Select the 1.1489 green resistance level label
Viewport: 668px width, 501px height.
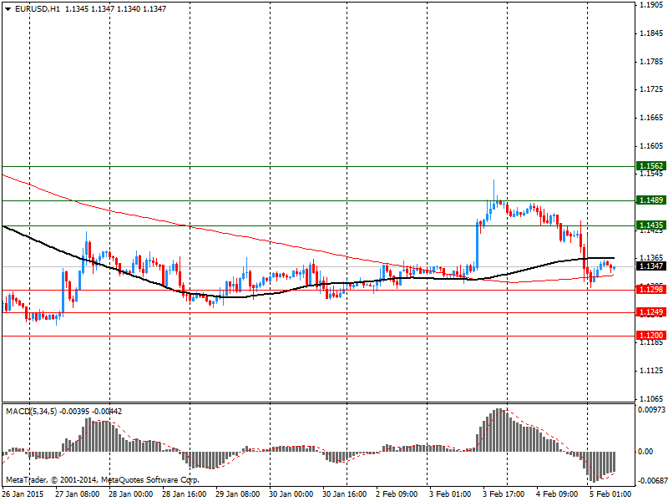[x=651, y=200]
